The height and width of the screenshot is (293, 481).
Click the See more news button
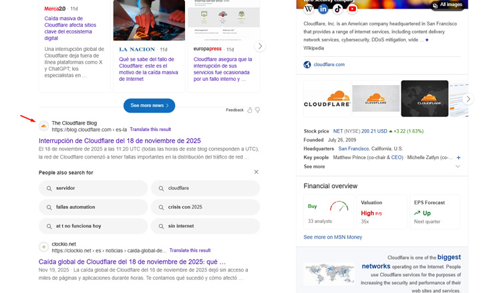click(149, 106)
